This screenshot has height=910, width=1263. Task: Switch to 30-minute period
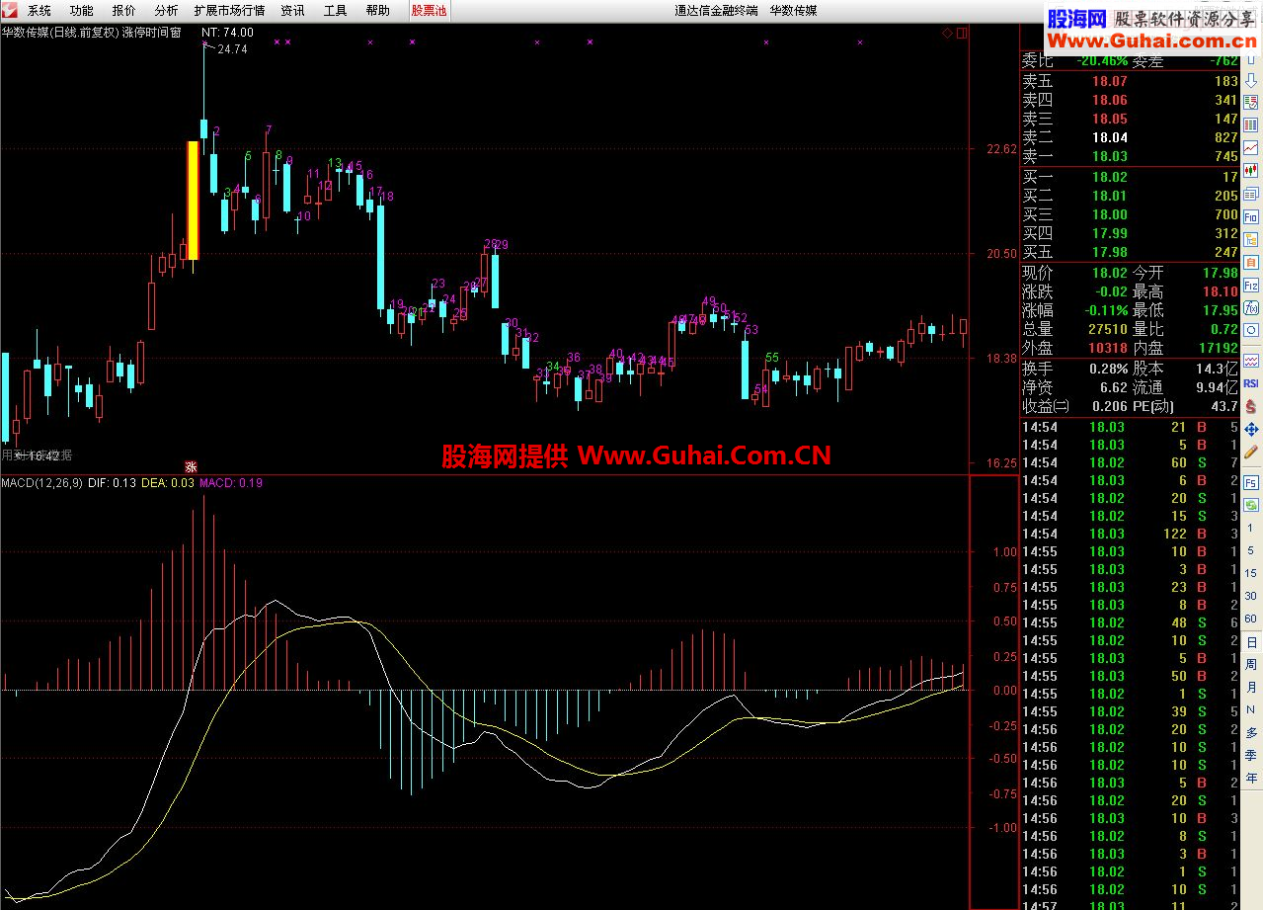1251,595
